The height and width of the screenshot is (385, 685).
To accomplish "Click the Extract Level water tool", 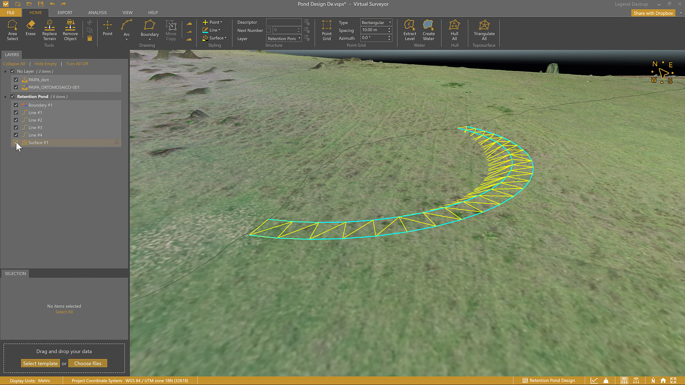I will [410, 30].
